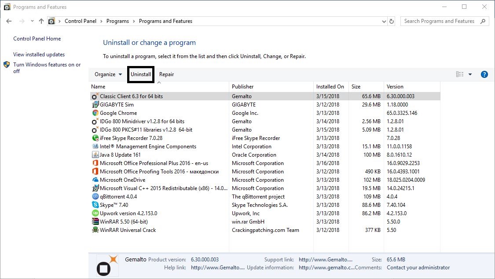The height and width of the screenshot is (279, 495).
Task: Click the WinRAR Universal Crack skull icon
Action: 95,230
